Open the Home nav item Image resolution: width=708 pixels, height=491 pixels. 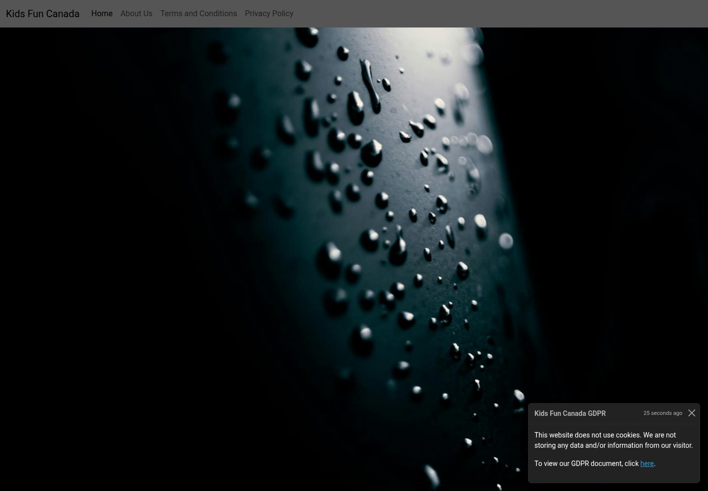(x=102, y=14)
